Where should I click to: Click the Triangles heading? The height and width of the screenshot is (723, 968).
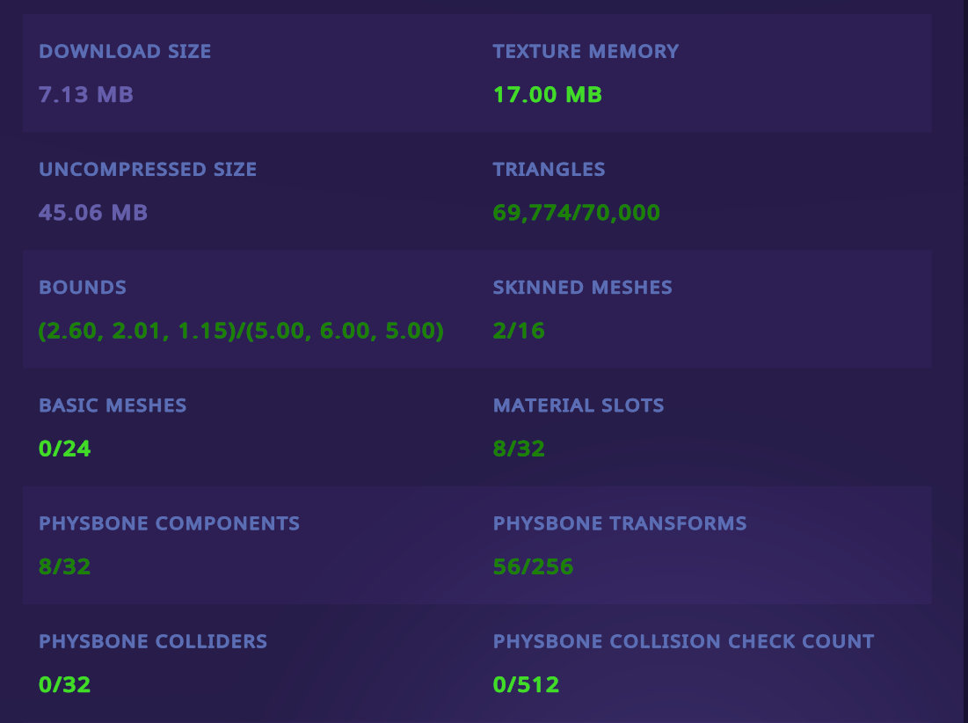pyautogui.click(x=549, y=169)
